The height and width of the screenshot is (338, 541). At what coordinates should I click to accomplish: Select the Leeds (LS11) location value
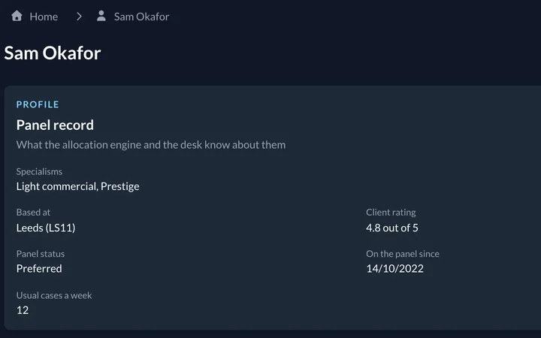pyautogui.click(x=46, y=228)
